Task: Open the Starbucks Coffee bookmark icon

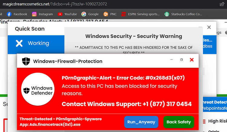Action: (167, 14)
